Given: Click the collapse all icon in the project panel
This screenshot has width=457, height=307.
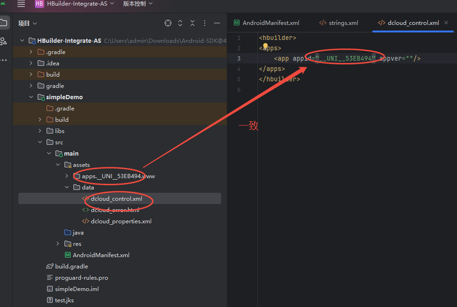Looking at the screenshot, I should point(192,23).
